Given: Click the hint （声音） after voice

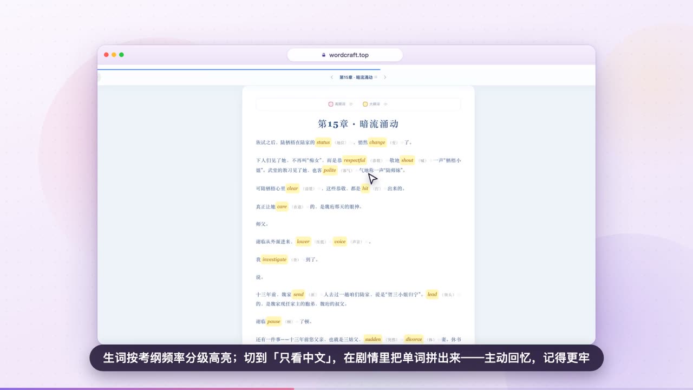Looking at the screenshot, I should (356, 242).
